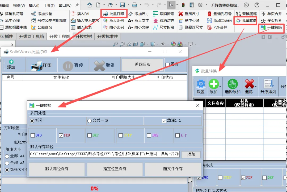Select 全部 A3 paper size radio
Viewport: 287px width, 192px height.
click(7, 163)
